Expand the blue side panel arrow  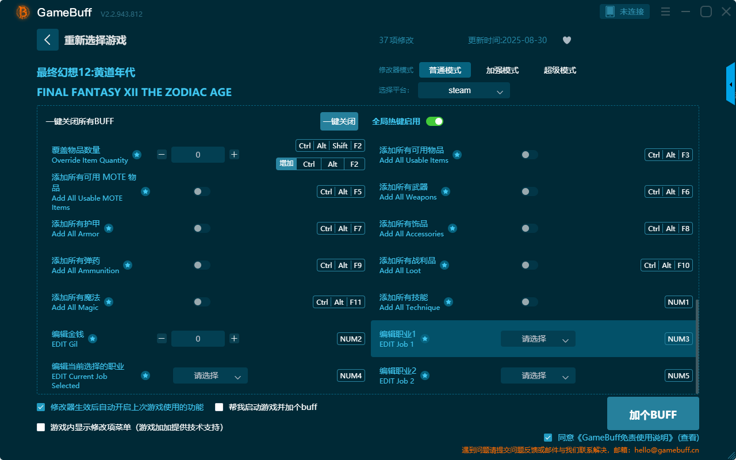(x=731, y=85)
